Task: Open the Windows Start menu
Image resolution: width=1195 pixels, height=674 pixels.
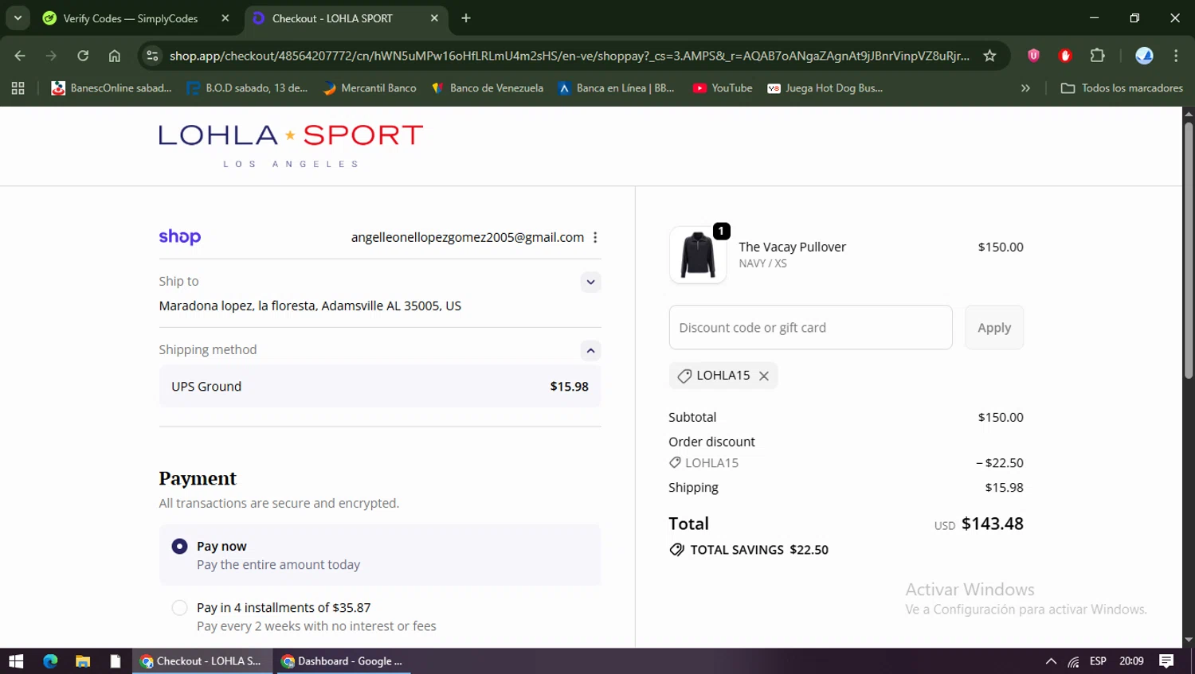Action: (x=16, y=661)
